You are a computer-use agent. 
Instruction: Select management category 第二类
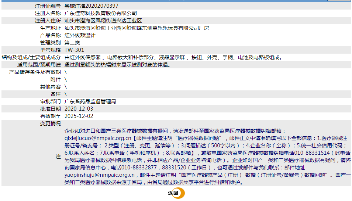click(72, 43)
